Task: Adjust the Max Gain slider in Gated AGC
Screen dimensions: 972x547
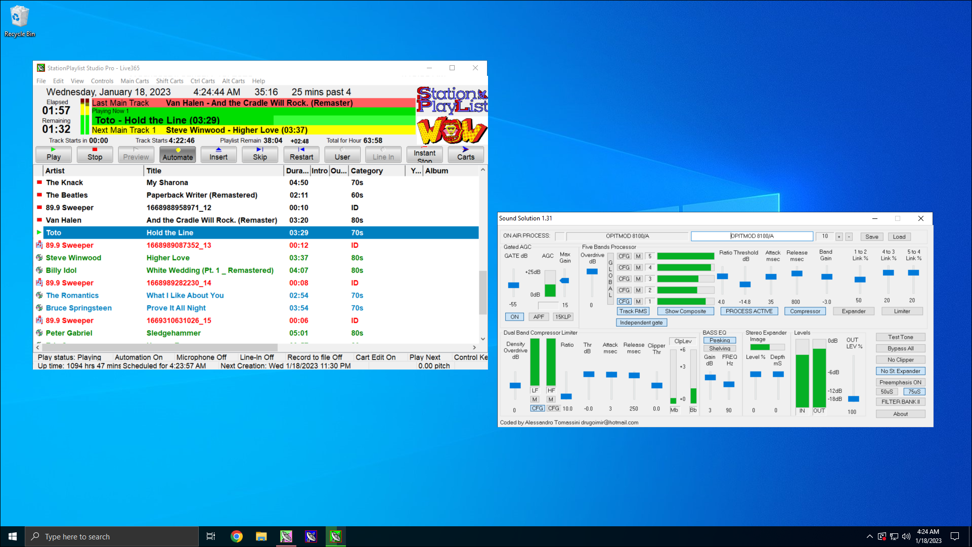Action: [x=565, y=281]
